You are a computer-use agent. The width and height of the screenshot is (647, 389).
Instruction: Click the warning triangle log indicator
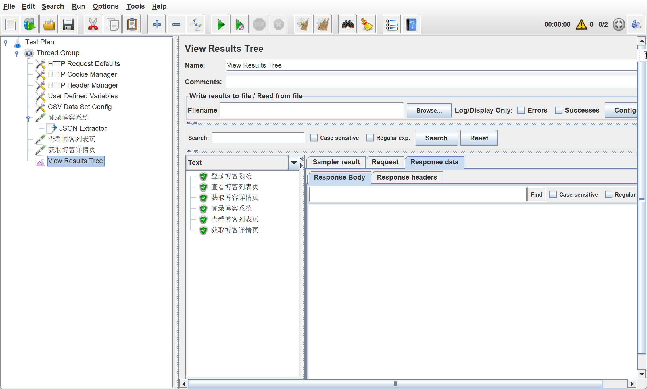(581, 24)
